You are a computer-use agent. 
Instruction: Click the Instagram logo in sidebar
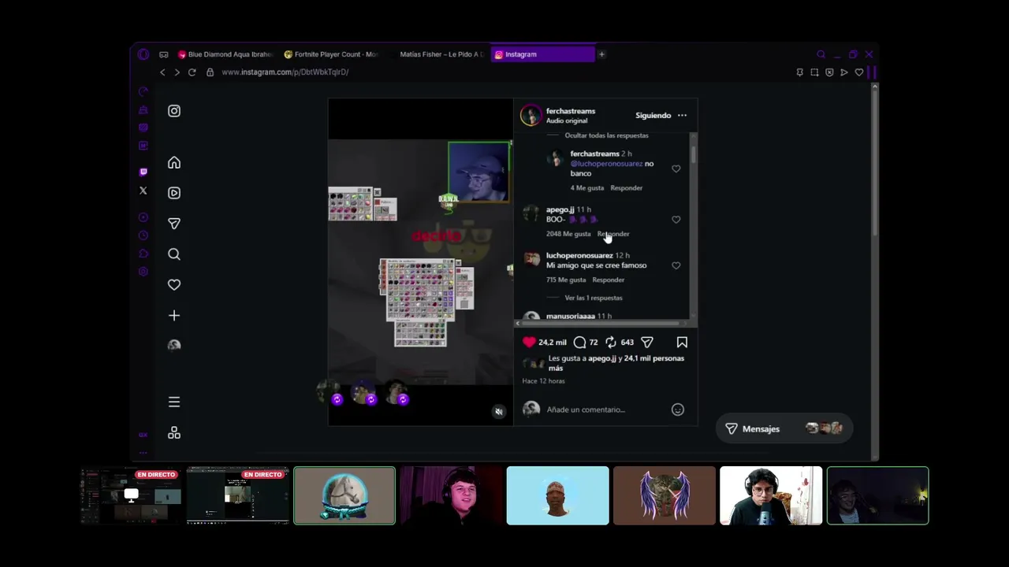[174, 111]
